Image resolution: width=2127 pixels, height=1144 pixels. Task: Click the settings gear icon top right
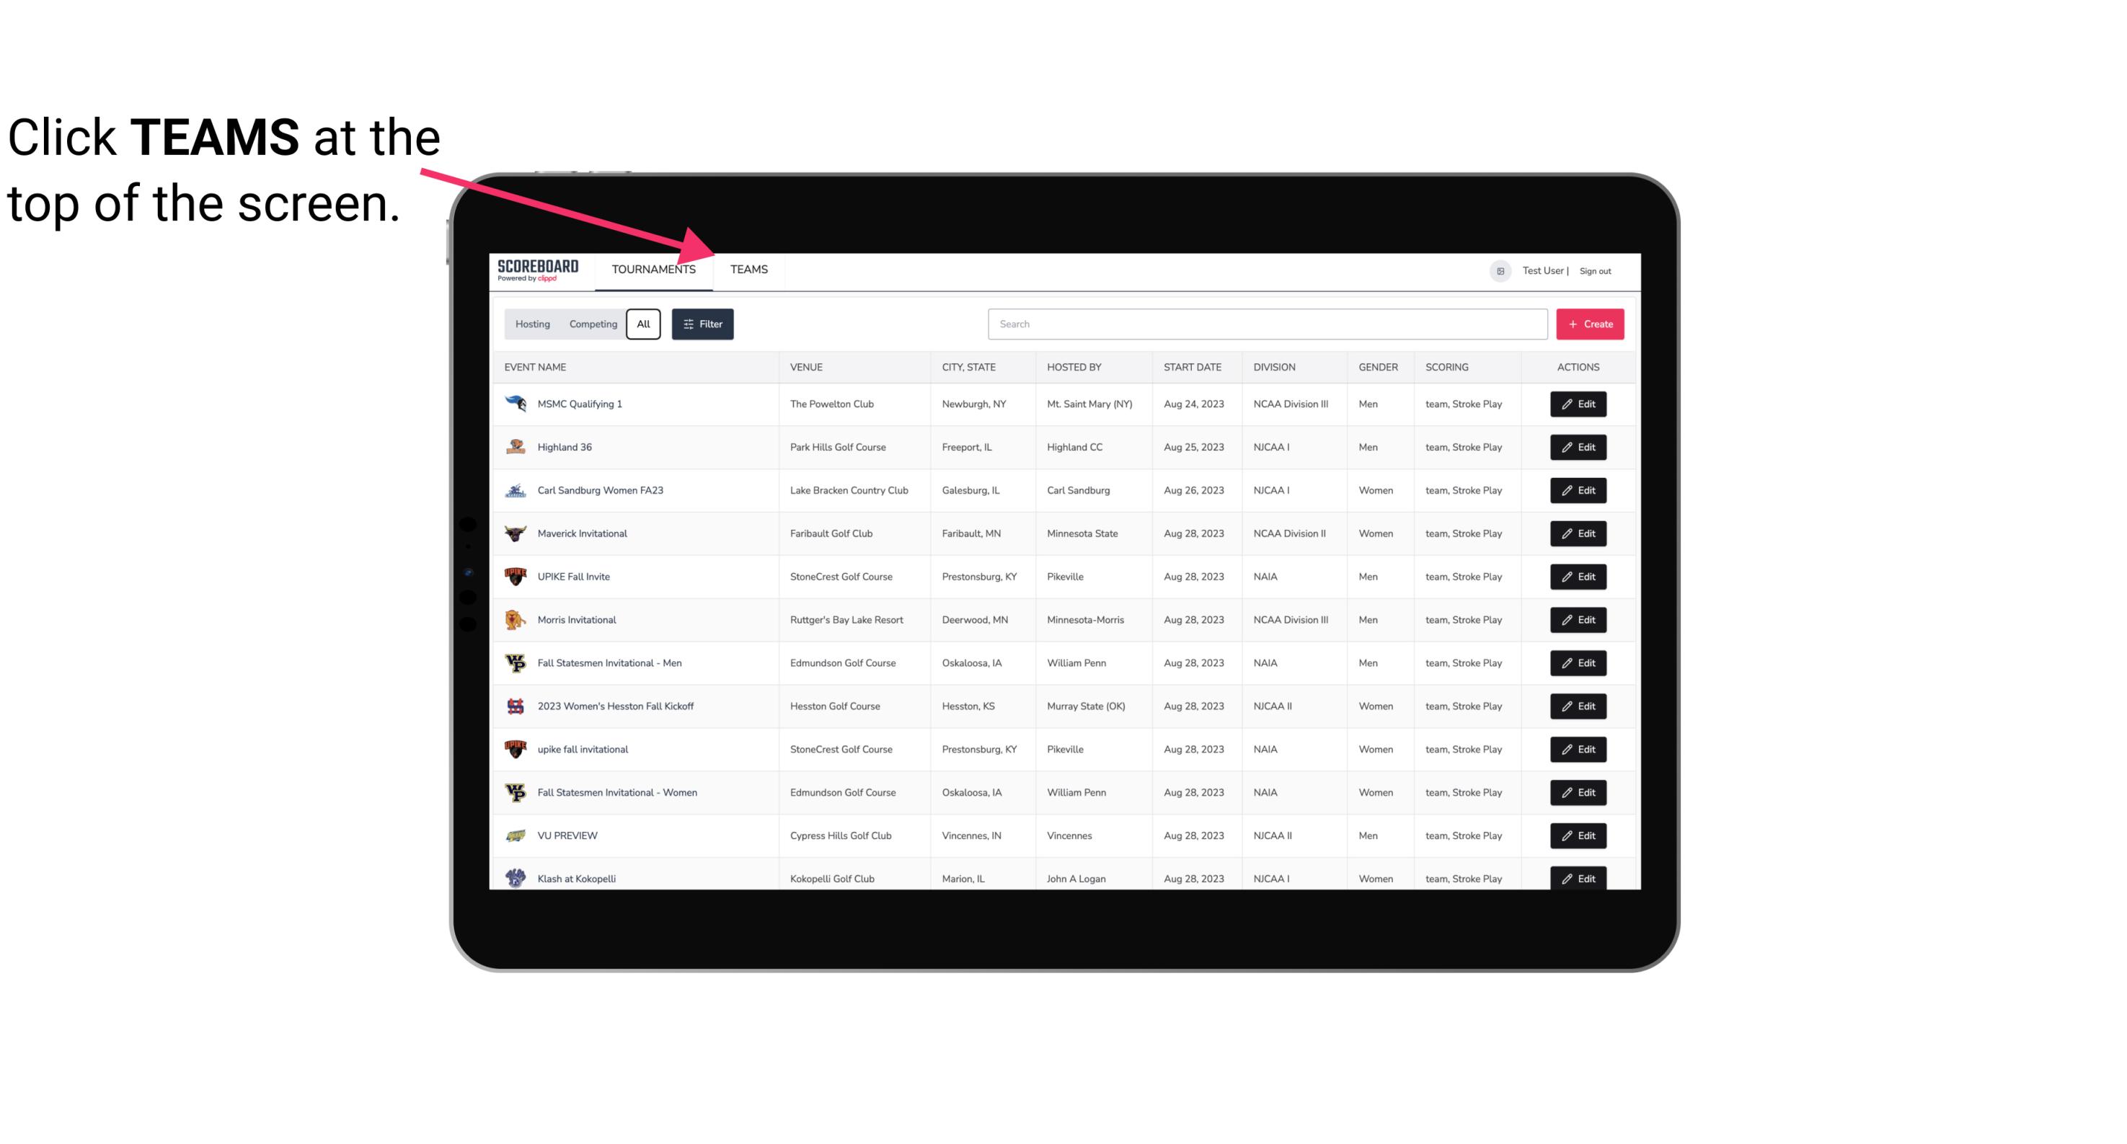pos(1496,269)
